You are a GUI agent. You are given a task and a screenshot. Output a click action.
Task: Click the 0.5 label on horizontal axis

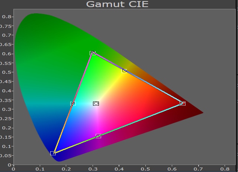145,169
